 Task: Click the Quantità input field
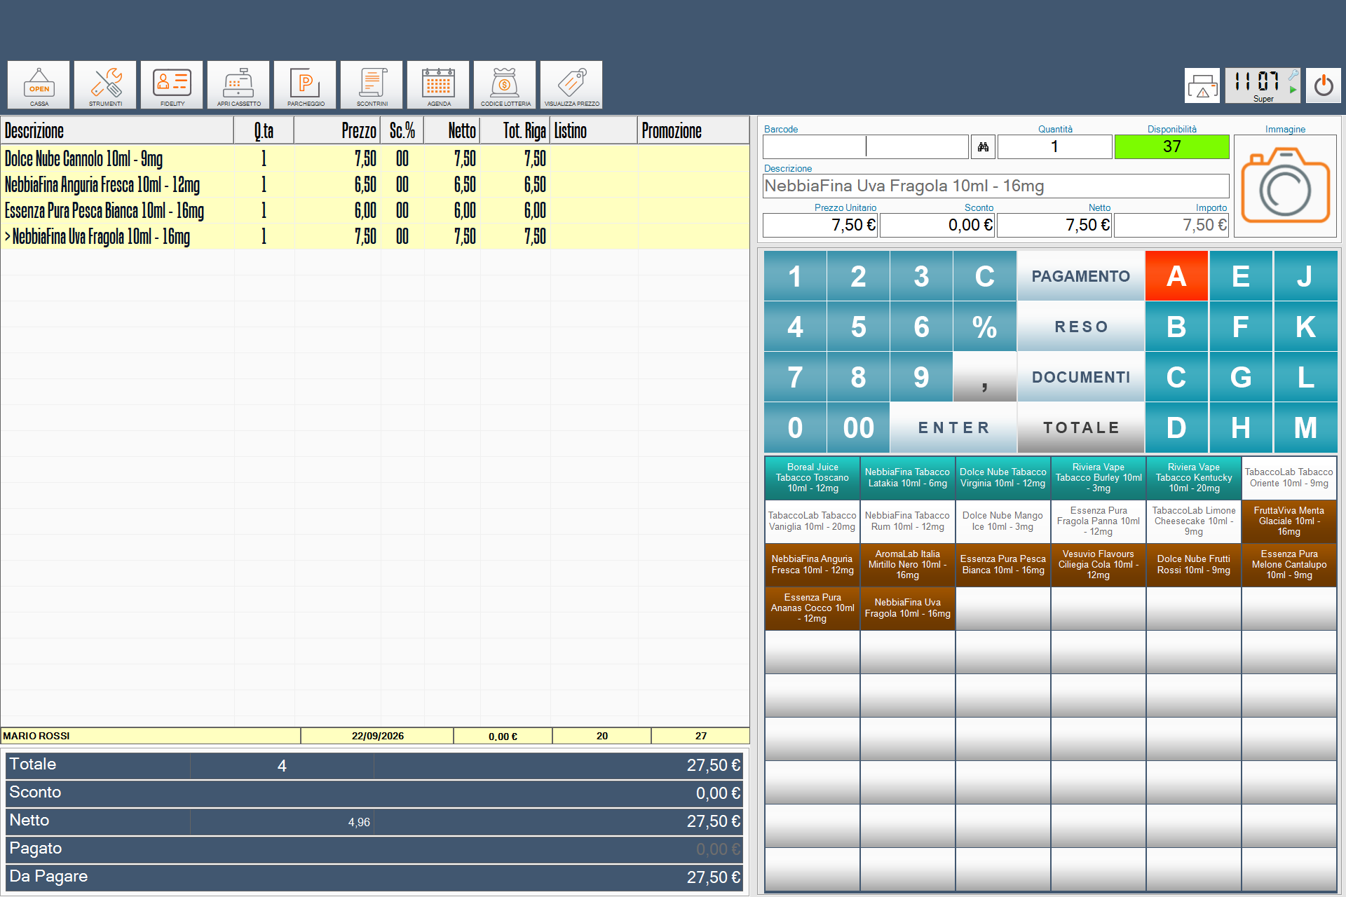pos(1054,146)
